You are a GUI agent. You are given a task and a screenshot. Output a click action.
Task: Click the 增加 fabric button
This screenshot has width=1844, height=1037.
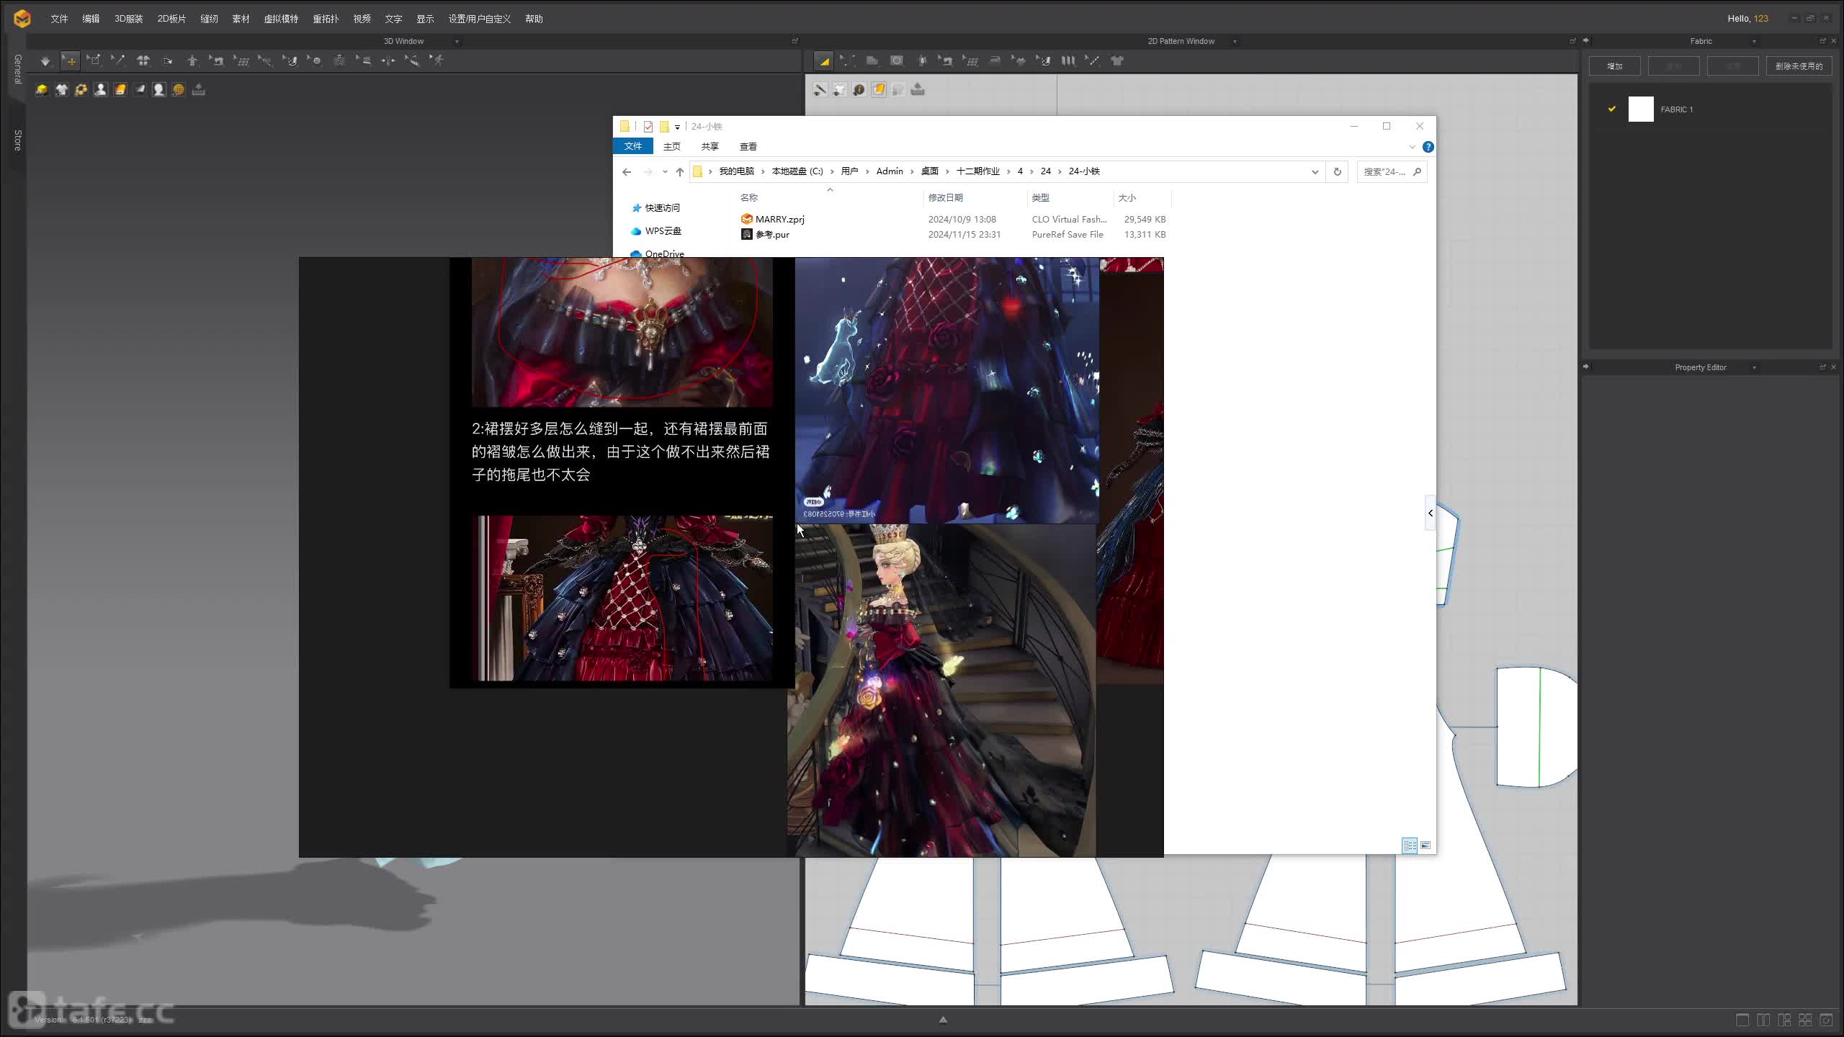point(1614,66)
